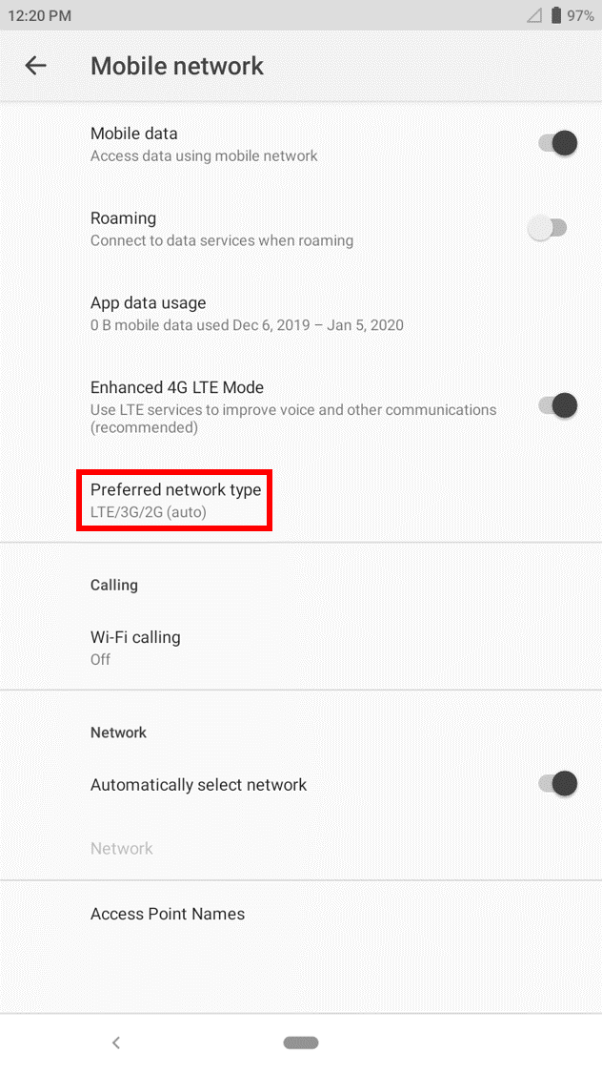Select the Calling section header
Image resolution: width=602 pixels, height=1073 pixels.
coord(113,585)
